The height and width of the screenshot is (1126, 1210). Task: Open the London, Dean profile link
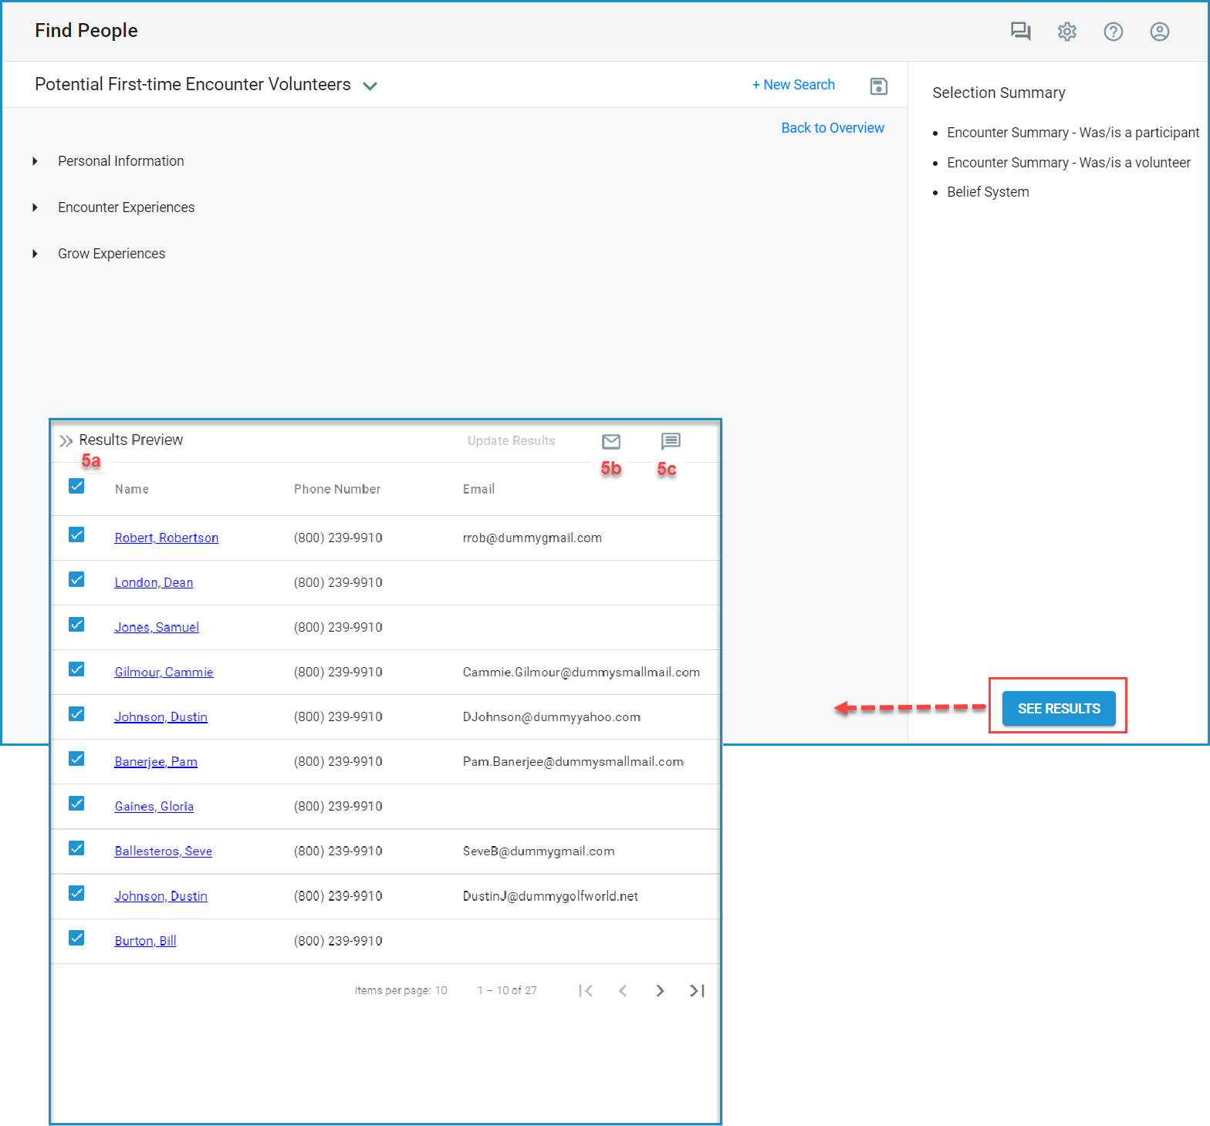pos(154,582)
